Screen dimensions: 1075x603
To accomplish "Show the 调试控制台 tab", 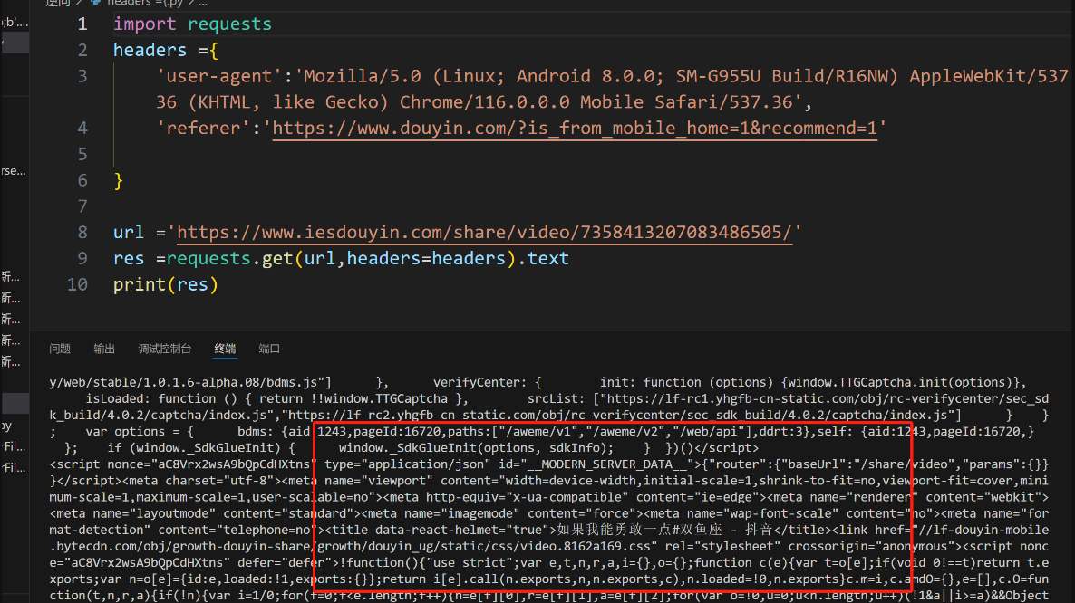I will coord(164,349).
